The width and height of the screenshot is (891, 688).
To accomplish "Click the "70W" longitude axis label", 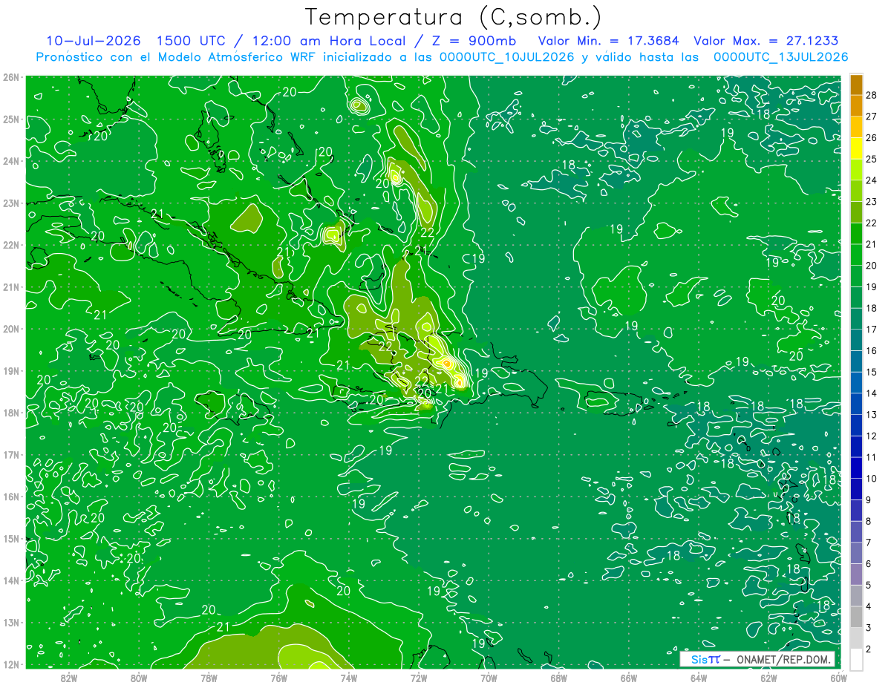I will pos(489,678).
